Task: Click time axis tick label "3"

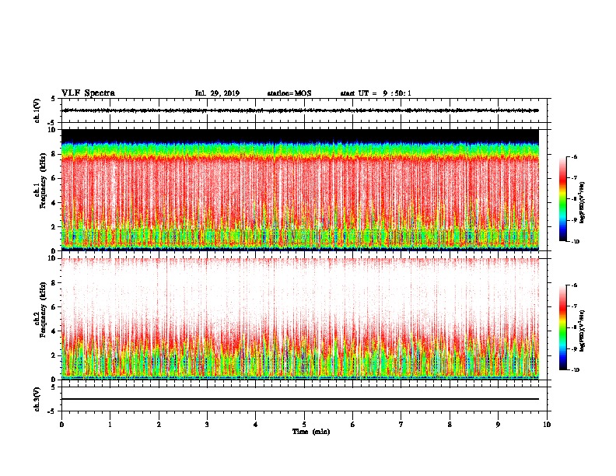Action: coord(207,425)
